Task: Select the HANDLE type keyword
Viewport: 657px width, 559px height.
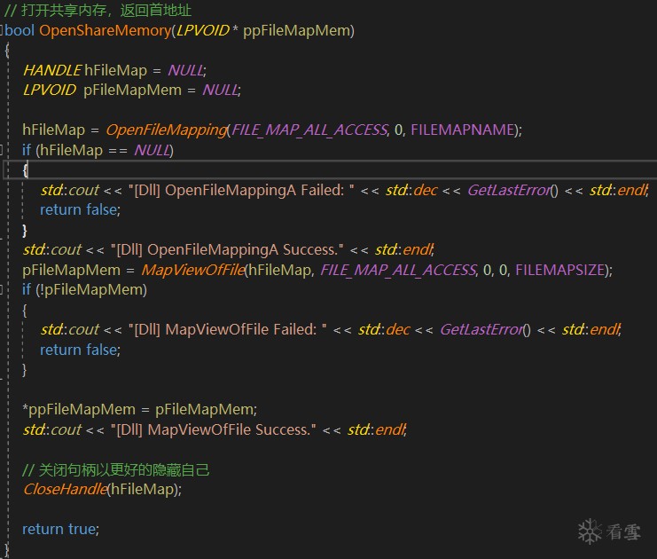Action: (51, 70)
